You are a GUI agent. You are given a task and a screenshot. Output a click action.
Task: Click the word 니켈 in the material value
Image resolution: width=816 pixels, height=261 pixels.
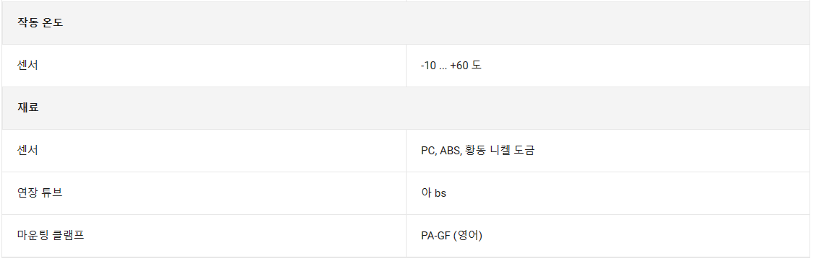[500, 151]
